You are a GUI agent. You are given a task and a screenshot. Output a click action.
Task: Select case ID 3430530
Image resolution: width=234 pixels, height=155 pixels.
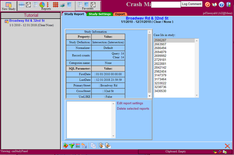pos(174,91)
